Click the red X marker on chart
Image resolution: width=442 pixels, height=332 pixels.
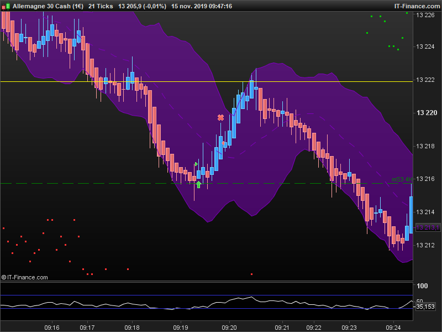[x=221, y=117]
